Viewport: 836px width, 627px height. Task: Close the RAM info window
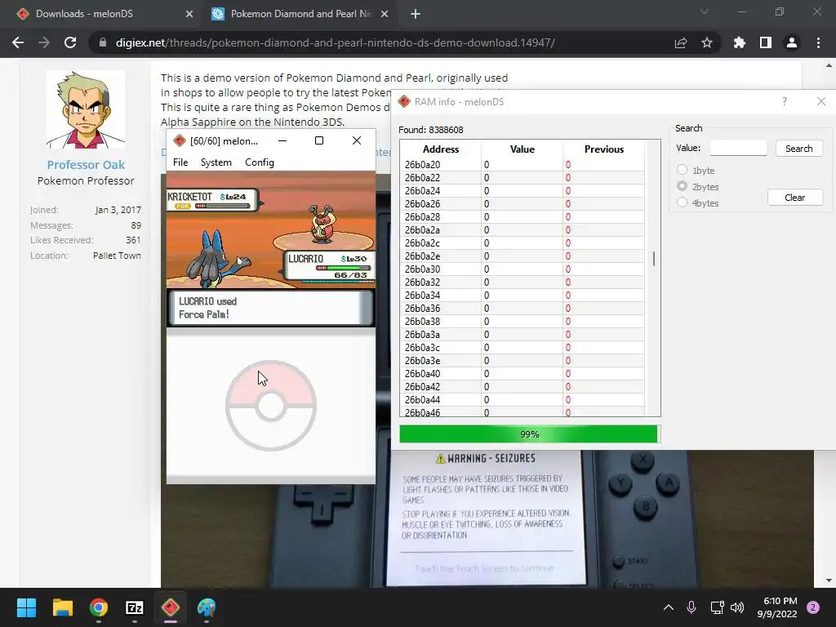click(x=821, y=101)
